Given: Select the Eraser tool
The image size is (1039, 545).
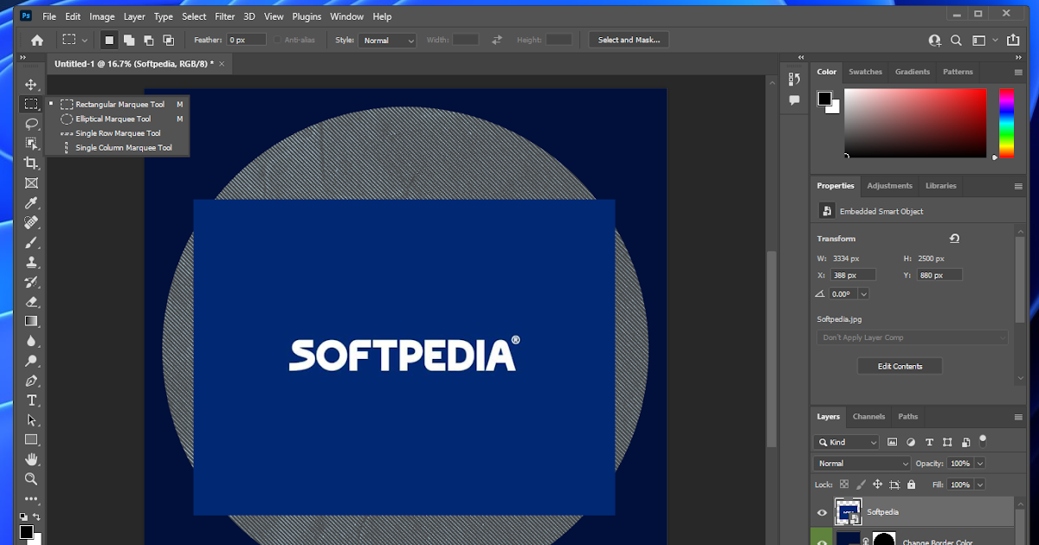Looking at the screenshot, I should 31,302.
